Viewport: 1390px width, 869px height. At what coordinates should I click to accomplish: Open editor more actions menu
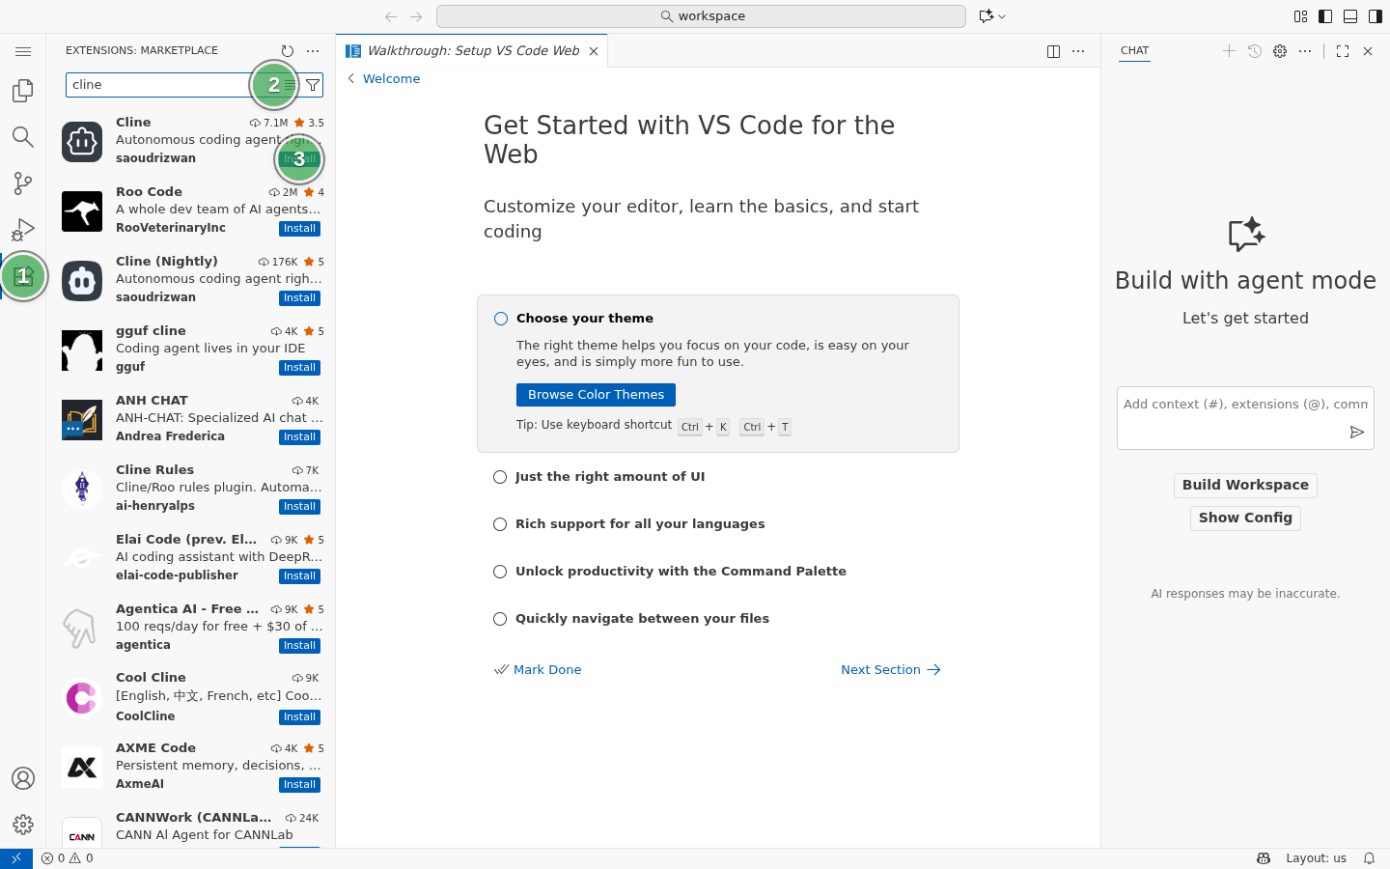click(x=1079, y=51)
